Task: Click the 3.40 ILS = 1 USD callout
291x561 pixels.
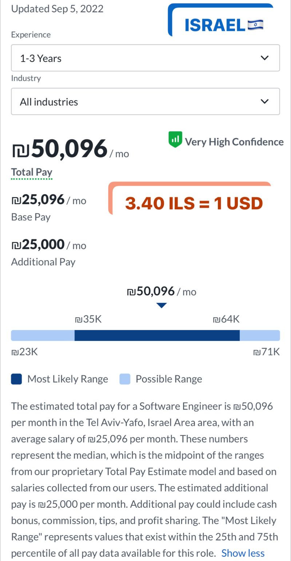Action: (194, 203)
